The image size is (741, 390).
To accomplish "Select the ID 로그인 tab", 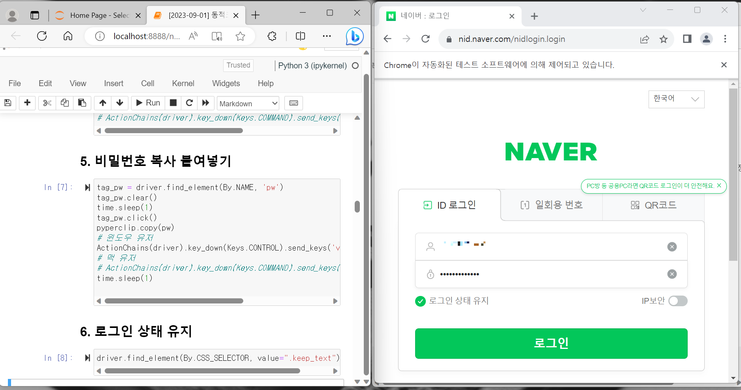I will click(x=449, y=205).
